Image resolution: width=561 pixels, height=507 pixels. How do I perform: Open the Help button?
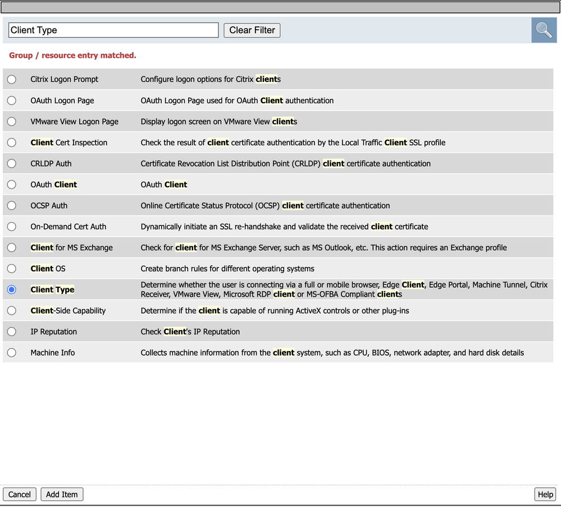coord(545,494)
